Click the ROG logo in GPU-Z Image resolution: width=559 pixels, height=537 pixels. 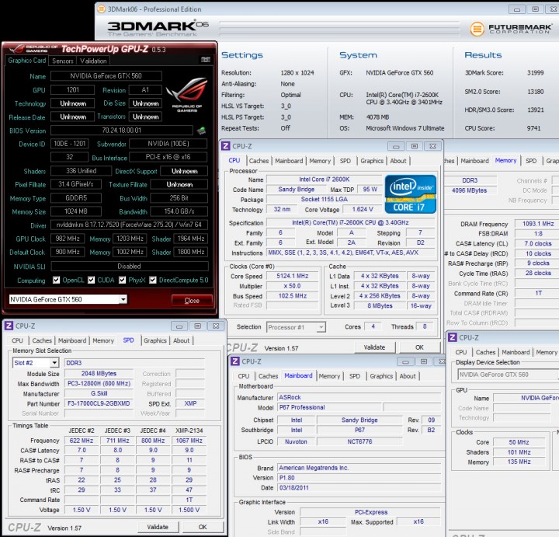coord(187,94)
